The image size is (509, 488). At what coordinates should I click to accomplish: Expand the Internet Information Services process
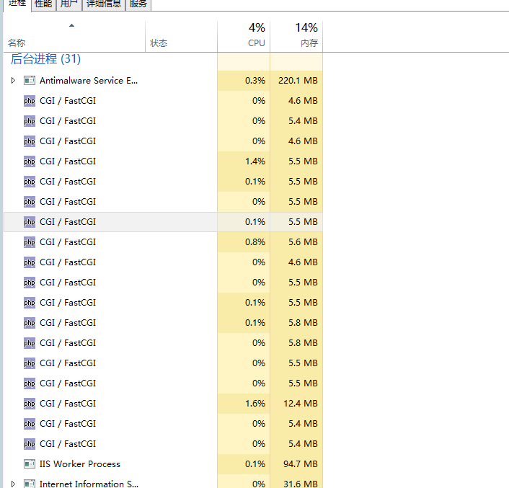(13, 483)
